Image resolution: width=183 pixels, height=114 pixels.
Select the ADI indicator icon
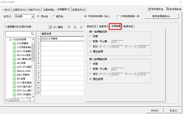coord(14,59)
